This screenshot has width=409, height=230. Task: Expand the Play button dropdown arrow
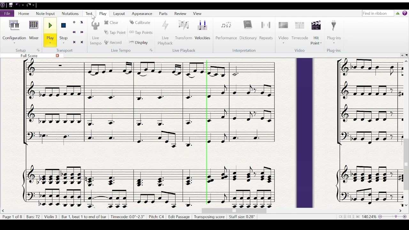coord(50,43)
